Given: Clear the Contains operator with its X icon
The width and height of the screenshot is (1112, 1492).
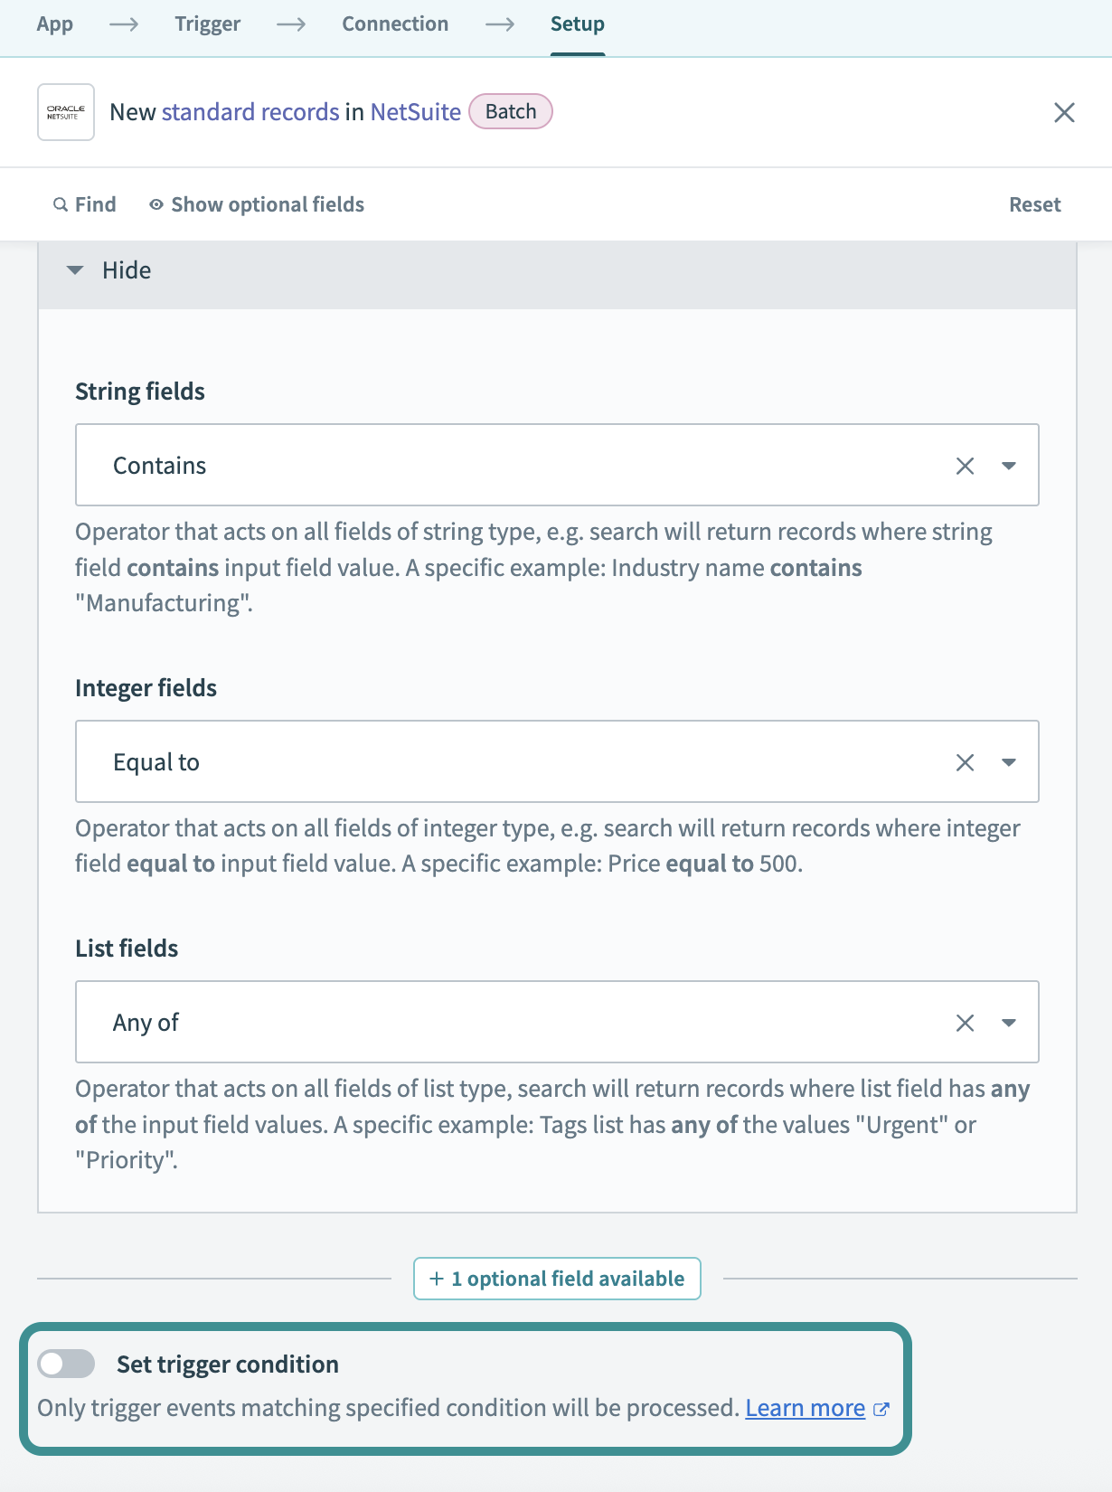Looking at the screenshot, I should pos(965,466).
